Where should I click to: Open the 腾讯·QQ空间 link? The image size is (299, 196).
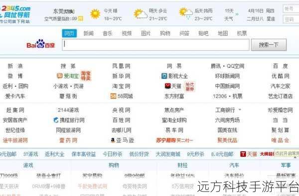click(228, 66)
